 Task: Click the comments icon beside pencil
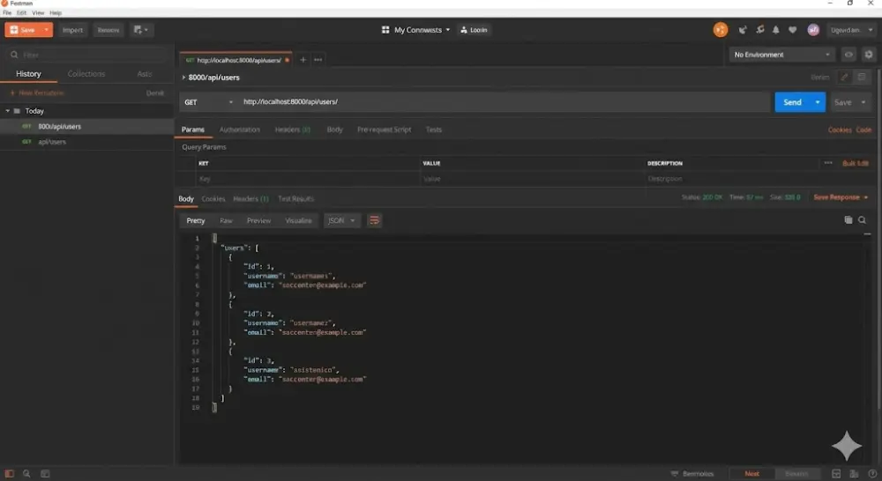tap(861, 77)
